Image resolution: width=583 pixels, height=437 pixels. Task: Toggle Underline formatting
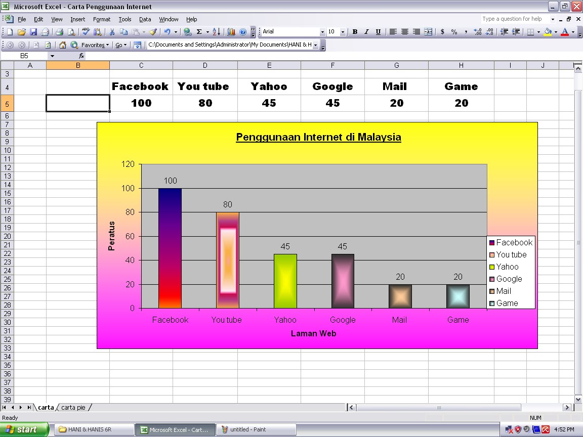click(378, 32)
